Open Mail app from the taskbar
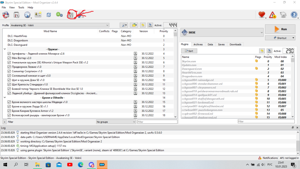The height and width of the screenshot is (169, 300). (59, 165)
